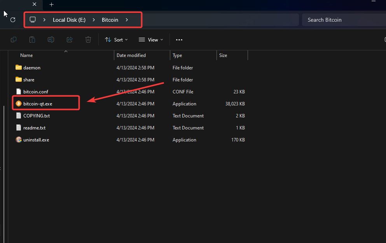The image size is (386, 243).
Task: Sort by the Size column header
Action: (223, 55)
